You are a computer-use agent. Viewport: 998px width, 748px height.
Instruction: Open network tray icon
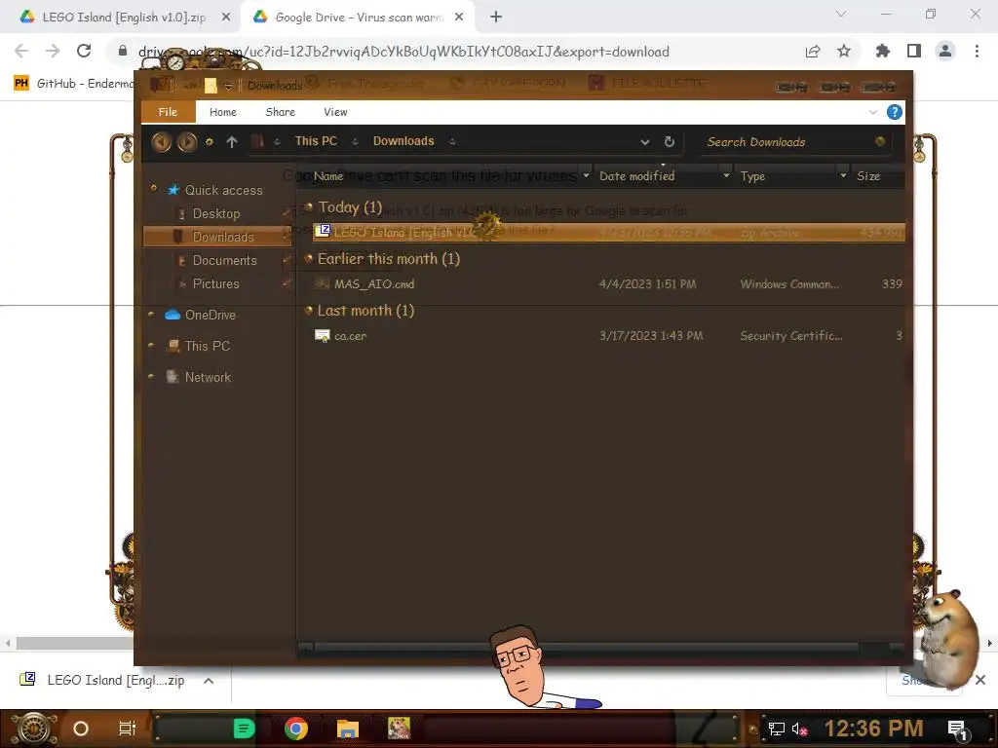click(776, 729)
